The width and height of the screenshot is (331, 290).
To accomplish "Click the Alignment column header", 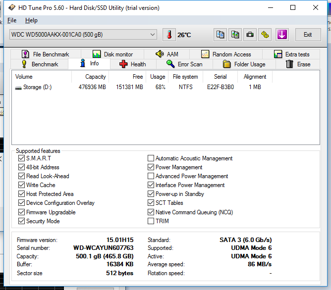I will pos(255,77).
